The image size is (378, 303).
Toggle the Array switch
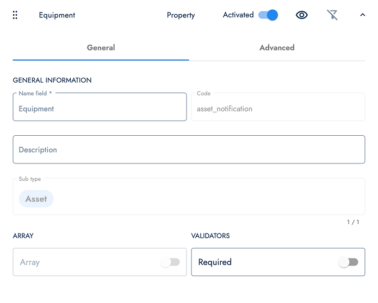170,262
